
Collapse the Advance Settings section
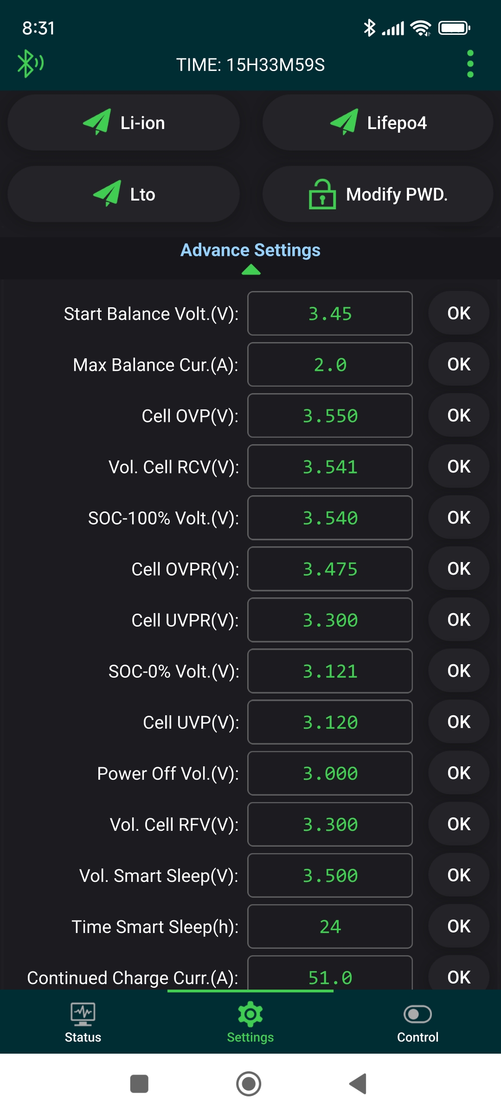click(250, 250)
